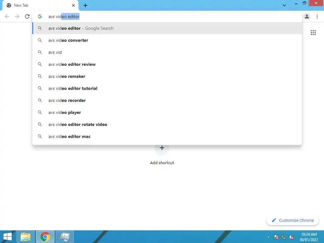Viewport: 324px width, 243px height.
Task: Click the muted volume tray icon
Action: coord(291,237)
